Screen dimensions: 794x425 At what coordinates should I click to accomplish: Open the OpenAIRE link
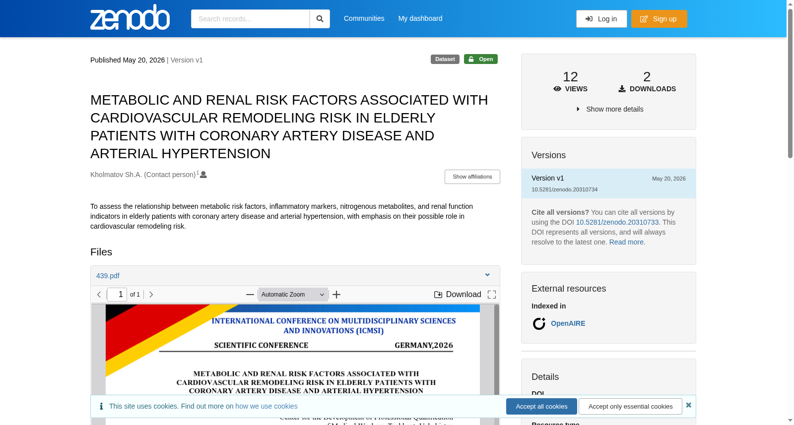coord(568,323)
